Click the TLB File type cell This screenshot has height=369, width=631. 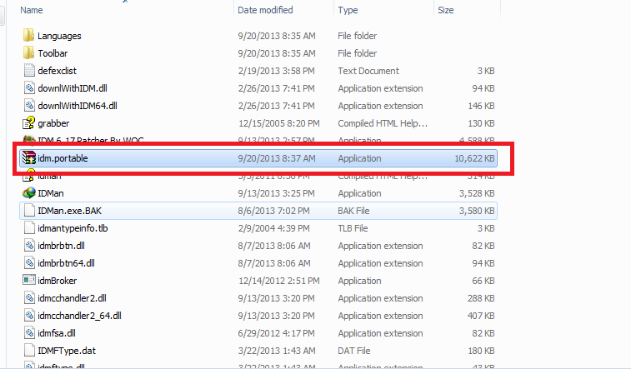[x=353, y=228]
